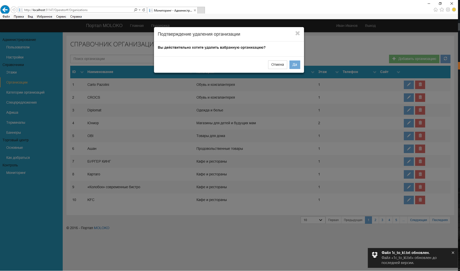Expand the ID column sort chevron

(82, 72)
